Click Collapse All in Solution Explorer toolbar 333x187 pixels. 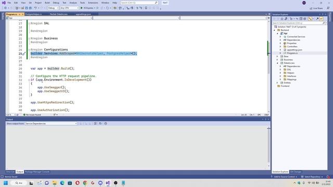click(301, 19)
